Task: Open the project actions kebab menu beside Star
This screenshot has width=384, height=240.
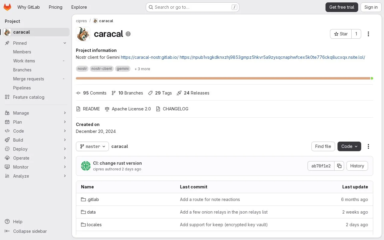Action: pos(368,34)
